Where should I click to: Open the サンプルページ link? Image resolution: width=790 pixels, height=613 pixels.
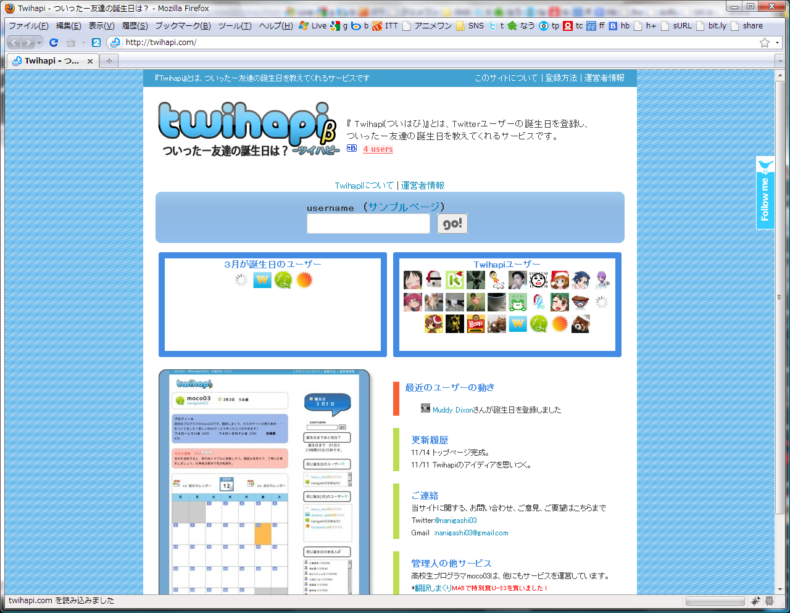(x=404, y=207)
